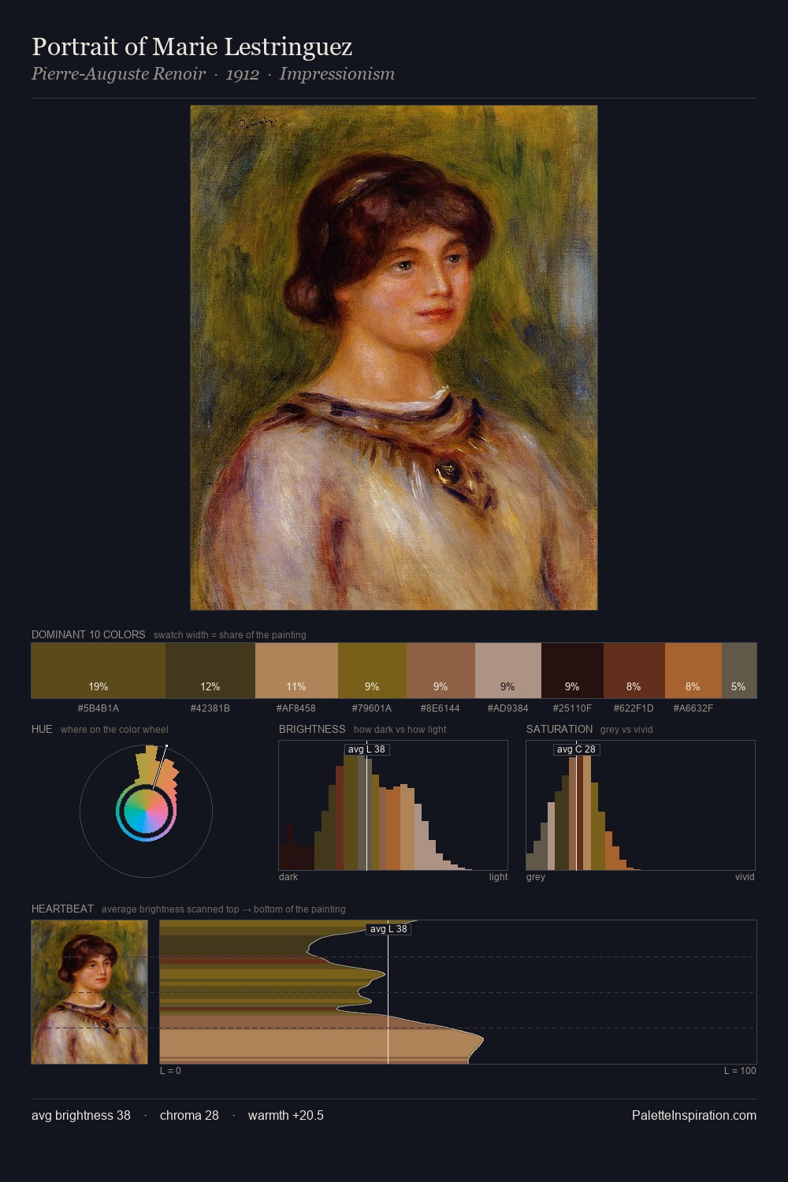Click the hex label #8E6144
788x1182 pixels.
(x=440, y=708)
